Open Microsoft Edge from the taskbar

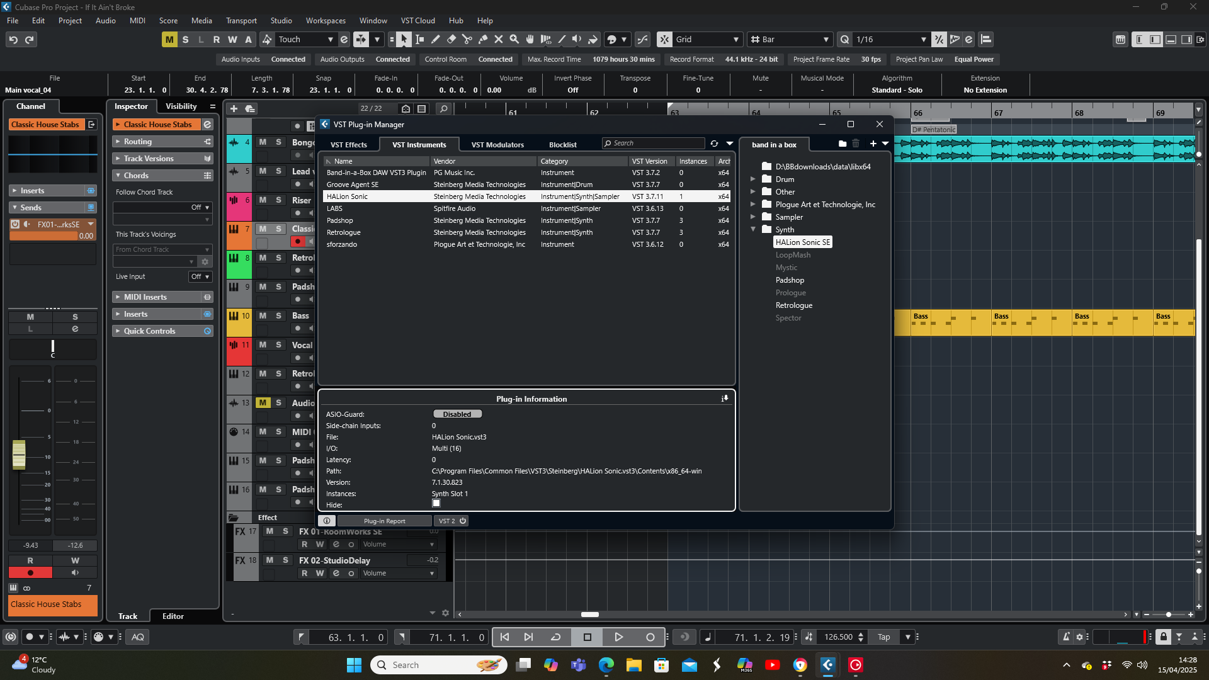coord(606,665)
